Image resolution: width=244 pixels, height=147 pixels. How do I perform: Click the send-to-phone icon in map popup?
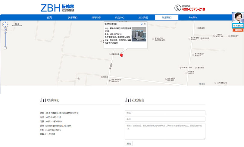tap(142, 24)
